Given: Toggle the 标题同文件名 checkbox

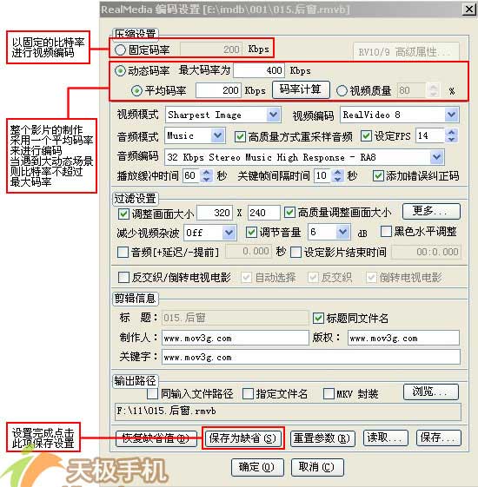Looking at the screenshot, I should [318, 318].
